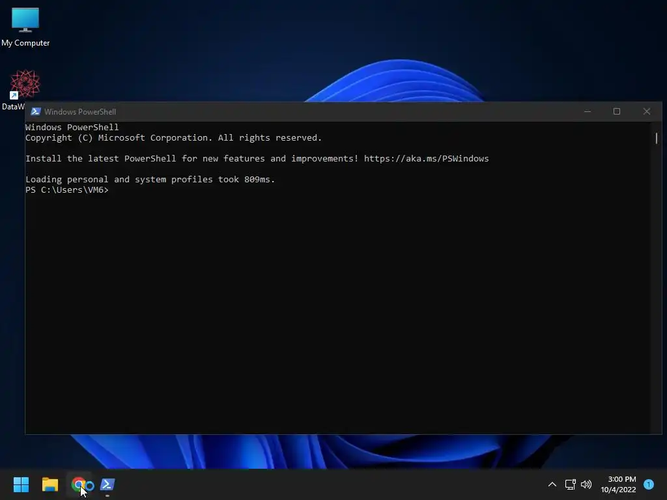Maximize the Windows PowerShell window
The height and width of the screenshot is (500, 667).
[x=617, y=111]
